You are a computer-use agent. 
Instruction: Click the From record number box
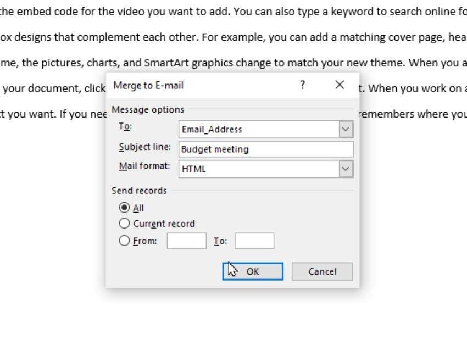[x=188, y=240]
